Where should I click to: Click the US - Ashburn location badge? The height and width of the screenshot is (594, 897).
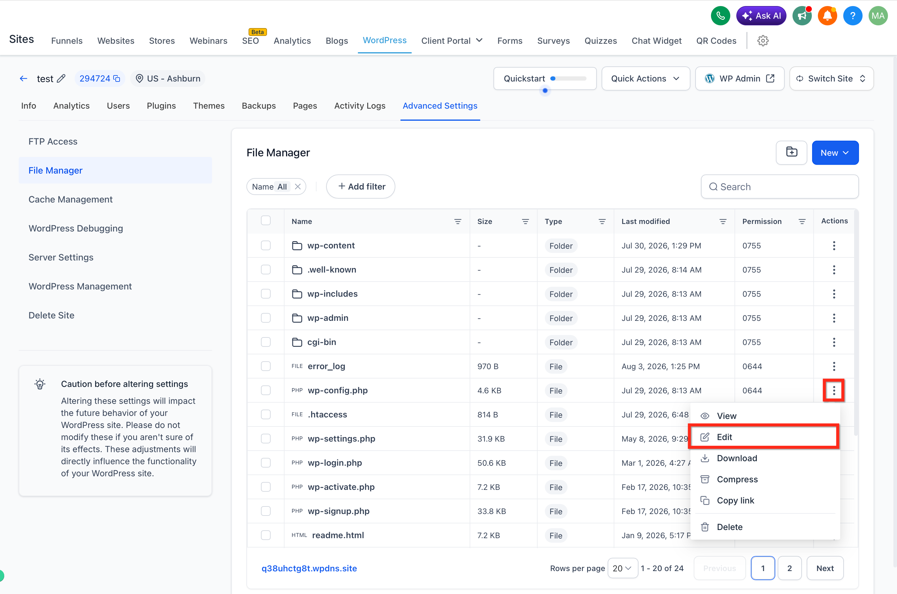pos(168,78)
